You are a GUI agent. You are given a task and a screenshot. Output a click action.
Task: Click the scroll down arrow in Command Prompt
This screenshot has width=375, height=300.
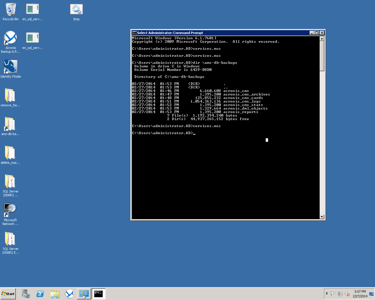[x=322, y=217]
